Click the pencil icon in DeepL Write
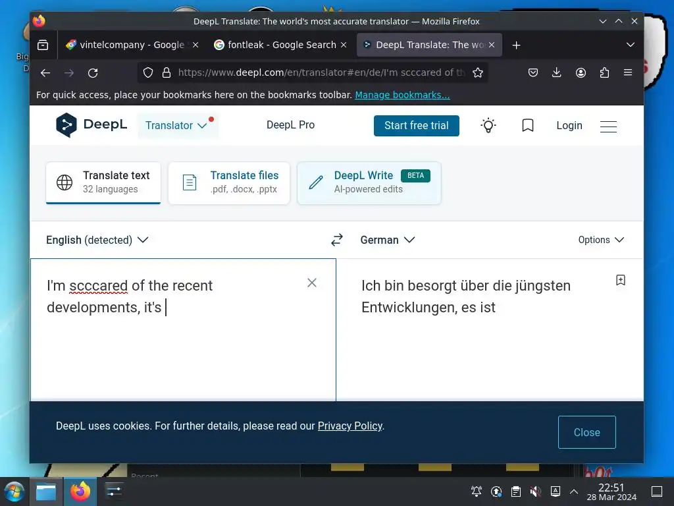Viewport: 674px width, 506px height. click(316, 183)
